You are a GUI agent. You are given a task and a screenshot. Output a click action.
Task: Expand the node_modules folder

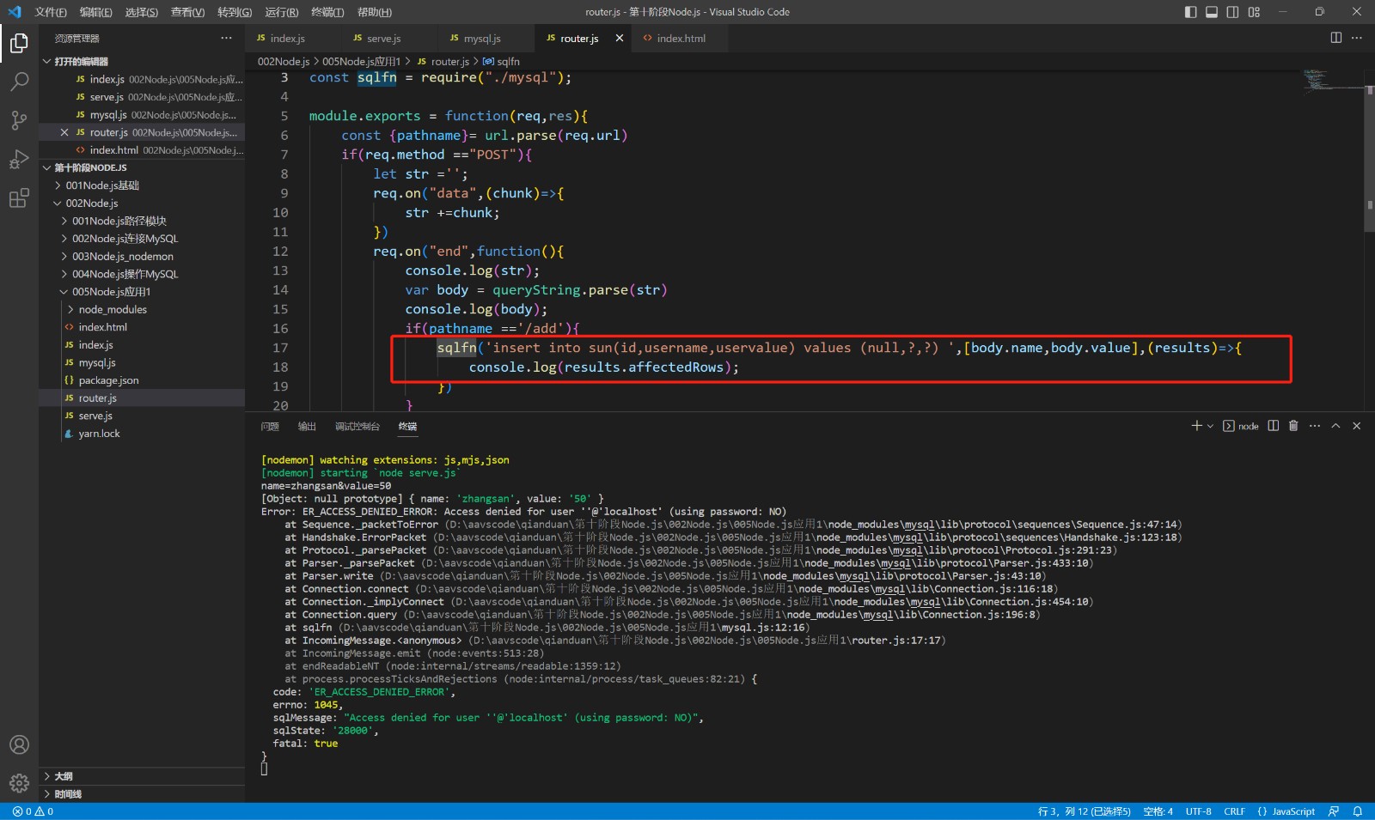coord(142,309)
